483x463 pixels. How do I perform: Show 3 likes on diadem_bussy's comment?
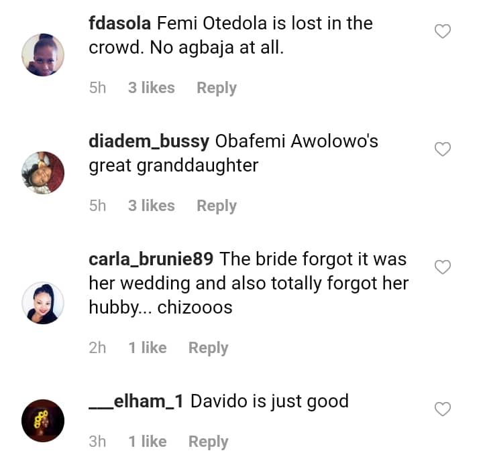pyautogui.click(x=151, y=206)
